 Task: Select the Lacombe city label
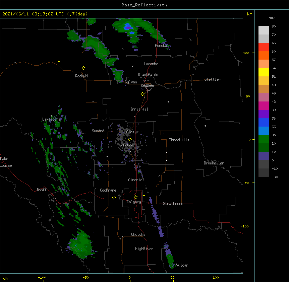151,64
